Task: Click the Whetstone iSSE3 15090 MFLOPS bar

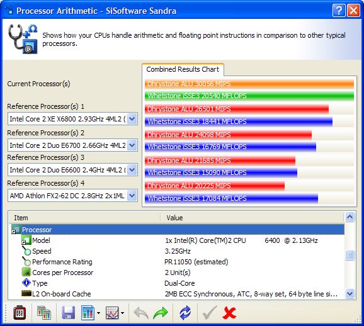Action: click(x=221, y=172)
